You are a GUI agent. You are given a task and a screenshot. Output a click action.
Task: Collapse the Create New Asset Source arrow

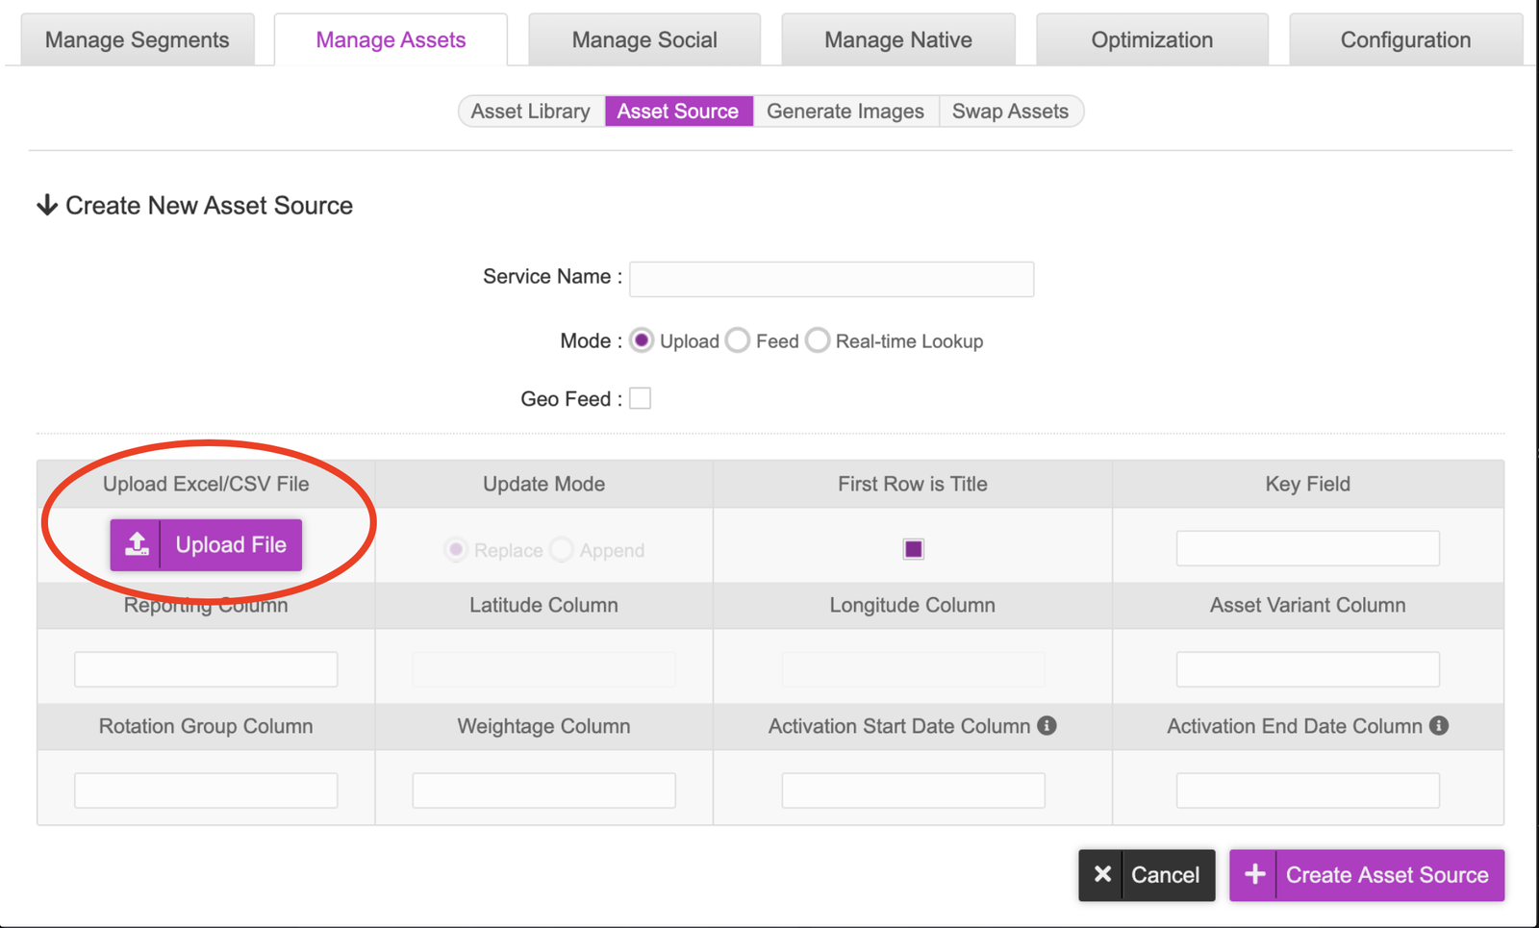pos(47,206)
